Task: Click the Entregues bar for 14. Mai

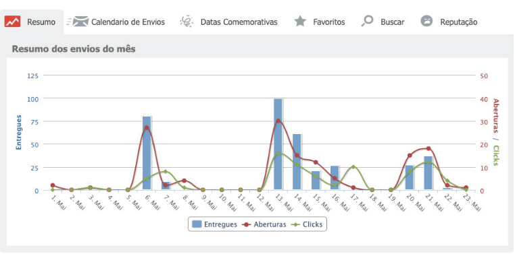Action: click(297, 162)
